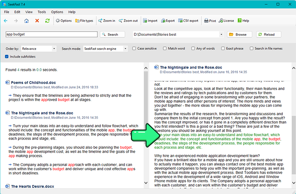This screenshot has width=296, height=194.
Task: Open The Nightingale and the Rose.doc result title
Action: [x=42, y=113]
